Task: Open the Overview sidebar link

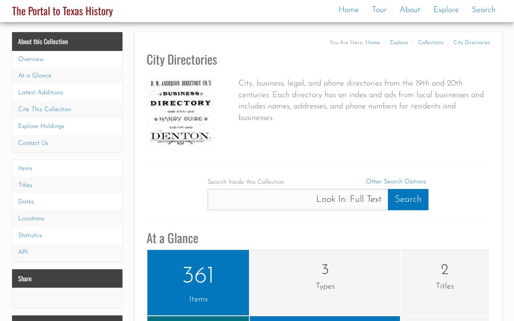Action: (67, 59)
